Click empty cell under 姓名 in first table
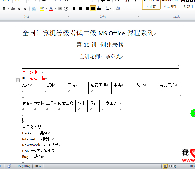 [31, 91]
